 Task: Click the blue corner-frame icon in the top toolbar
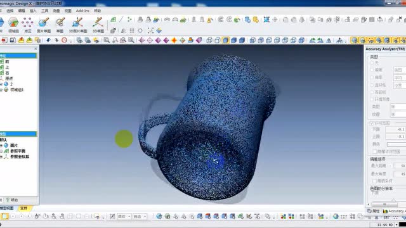pyautogui.click(x=266, y=20)
